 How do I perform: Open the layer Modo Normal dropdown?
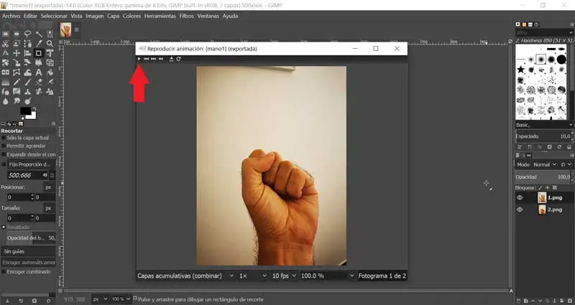pyautogui.click(x=545, y=164)
